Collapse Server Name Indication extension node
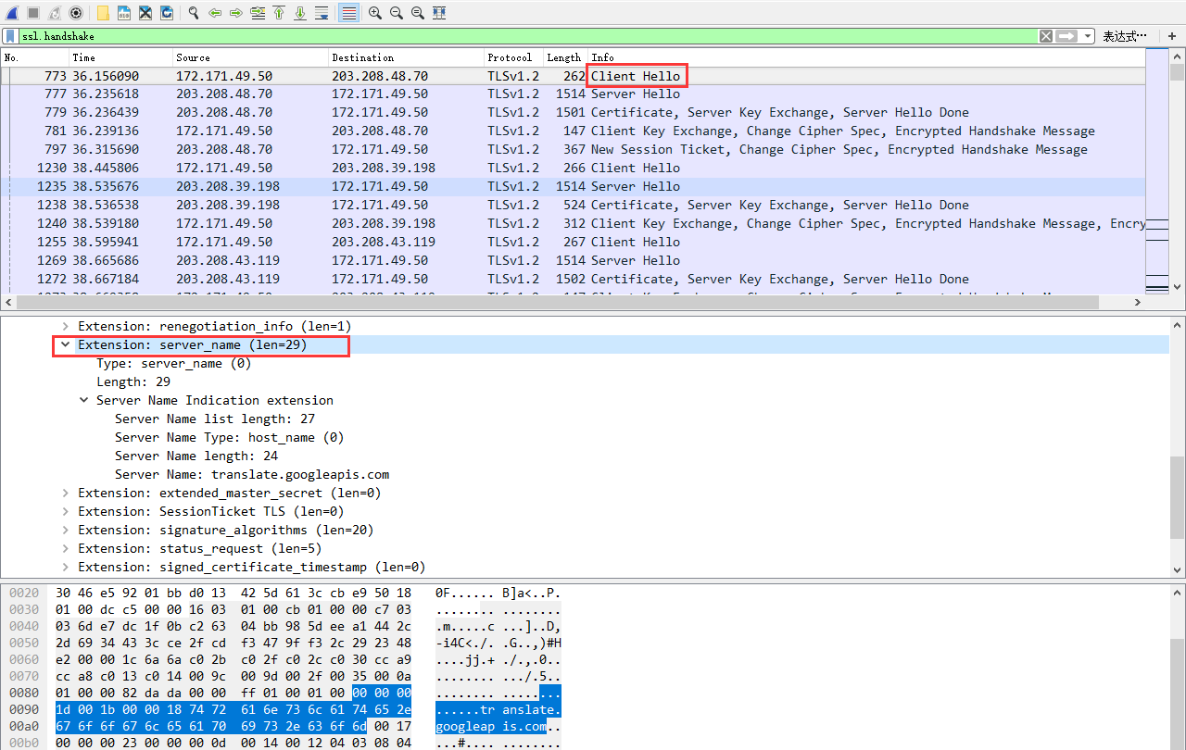 [x=84, y=401]
